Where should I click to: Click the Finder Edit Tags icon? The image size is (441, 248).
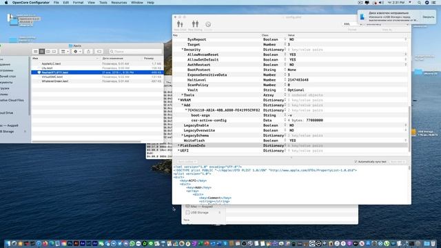(x=99, y=52)
